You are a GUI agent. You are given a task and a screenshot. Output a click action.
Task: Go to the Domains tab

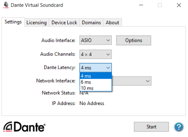[x=91, y=23]
